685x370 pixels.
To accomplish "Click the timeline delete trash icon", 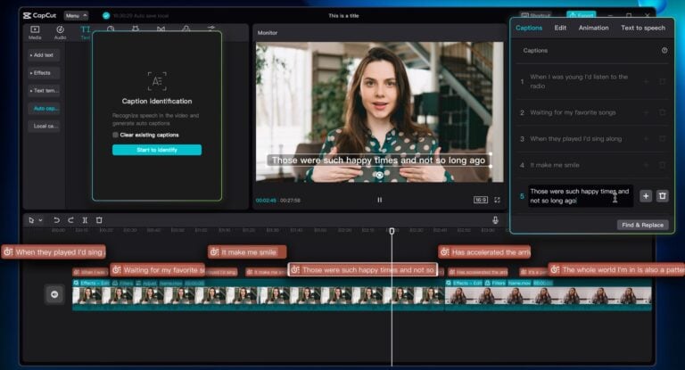I will pyautogui.click(x=99, y=220).
